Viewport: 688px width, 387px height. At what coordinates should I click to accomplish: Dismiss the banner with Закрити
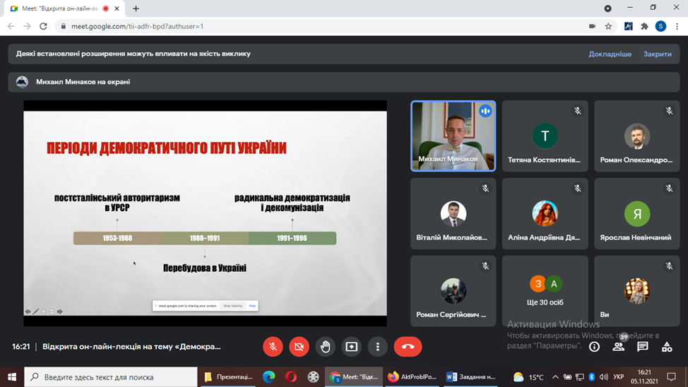tap(657, 54)
